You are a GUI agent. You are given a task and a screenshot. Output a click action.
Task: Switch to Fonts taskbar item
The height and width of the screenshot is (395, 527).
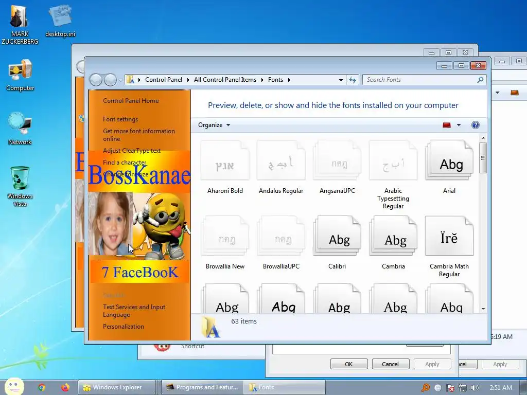[284, 387]
